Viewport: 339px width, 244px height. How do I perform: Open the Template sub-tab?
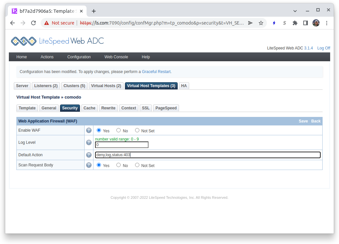coord(27,108)
